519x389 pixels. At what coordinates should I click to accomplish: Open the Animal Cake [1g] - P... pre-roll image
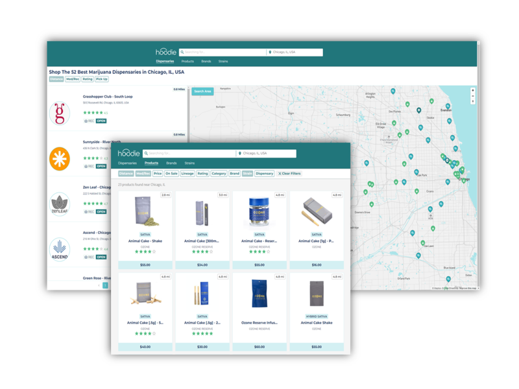tap(317, 212)
